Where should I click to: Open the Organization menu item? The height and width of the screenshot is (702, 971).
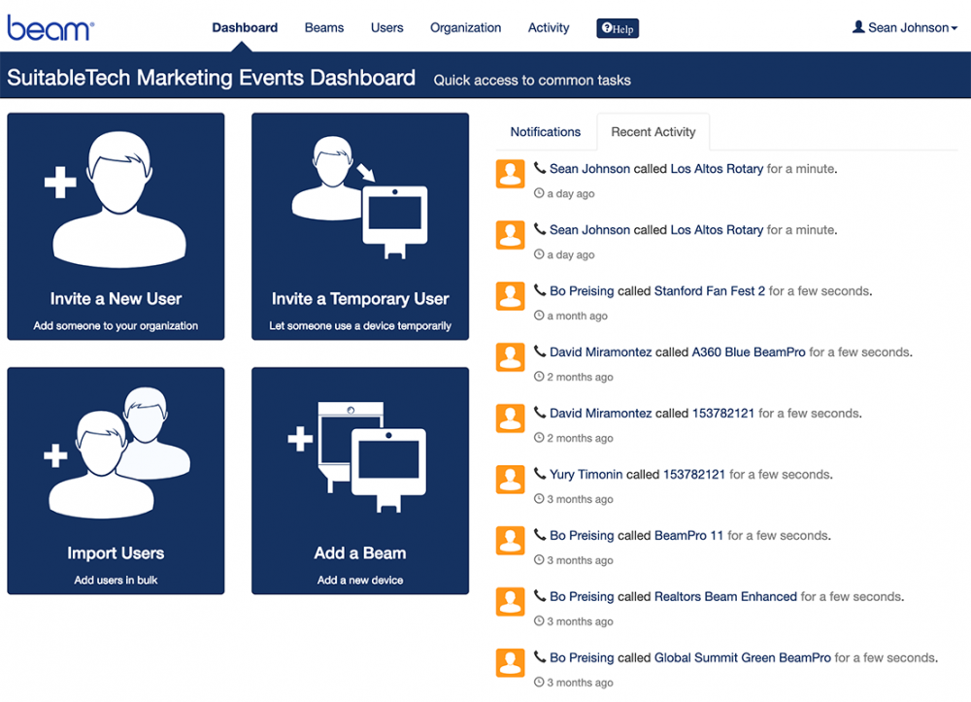pyautogui.click(x=465, y=28)
